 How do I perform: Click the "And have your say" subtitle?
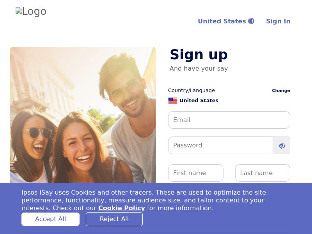pyautogui.click(x=199, y=69)
